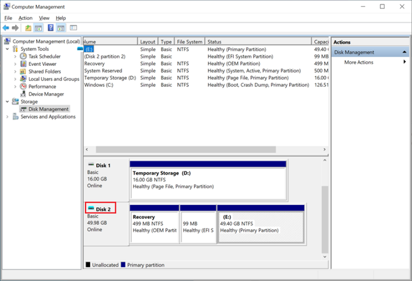Open the Help menu
The height and width of the screenshot is (281, 412).
(61, 18)
